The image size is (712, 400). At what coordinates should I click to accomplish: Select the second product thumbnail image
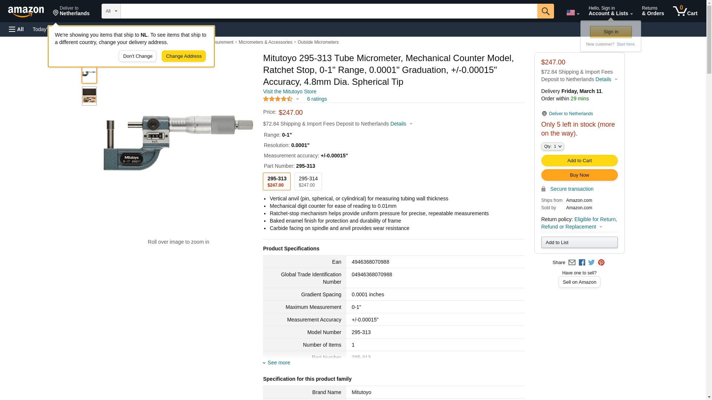point(89,96)
